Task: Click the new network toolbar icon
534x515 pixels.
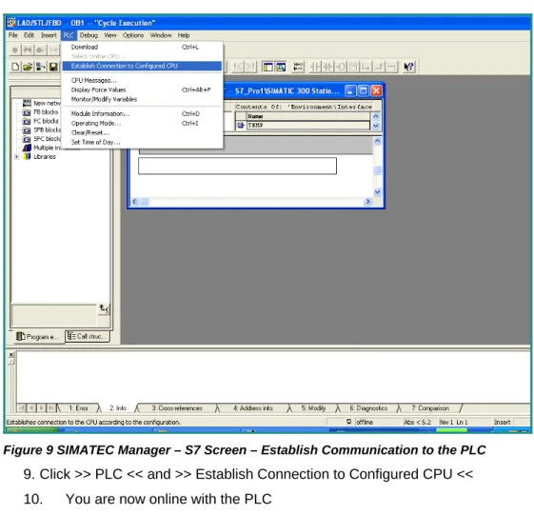Action: pyautogui.click(x=298, y=67)
